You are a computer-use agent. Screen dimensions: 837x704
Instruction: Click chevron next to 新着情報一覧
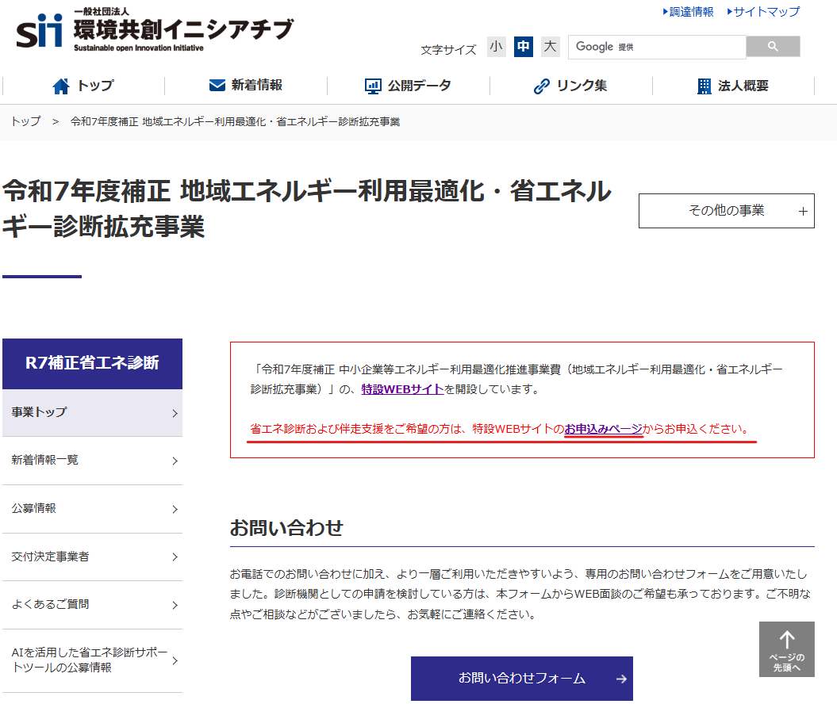[175, 461]
